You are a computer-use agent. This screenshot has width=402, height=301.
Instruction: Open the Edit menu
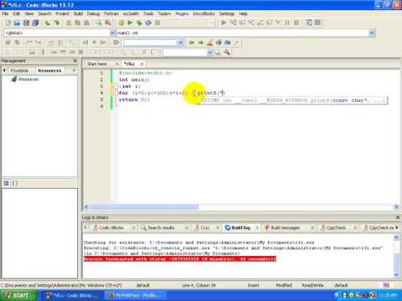[x=17, y=13]
